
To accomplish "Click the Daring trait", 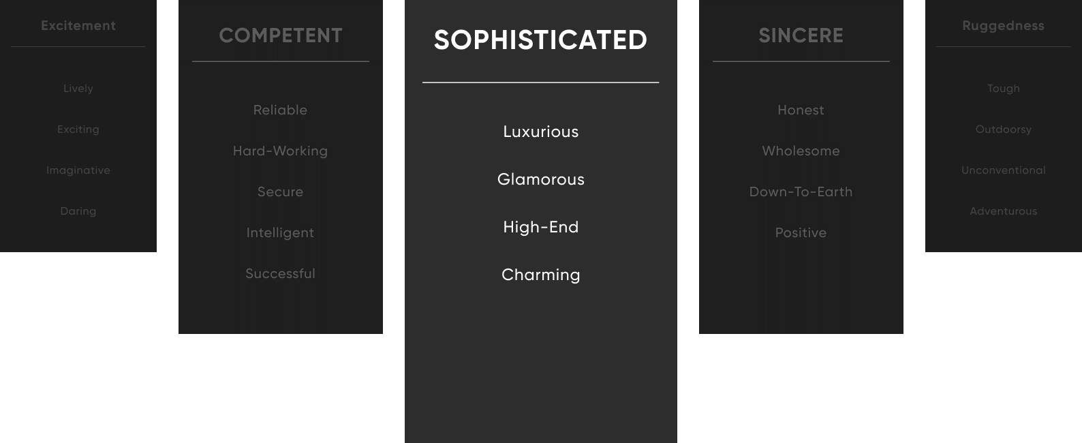I will [x=78, y=211].
